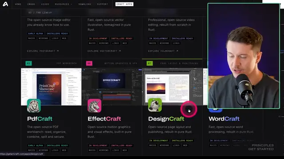Follow the Explore FilmCraft link
This screenshot has height=159, width=284.
click(163, 51)
